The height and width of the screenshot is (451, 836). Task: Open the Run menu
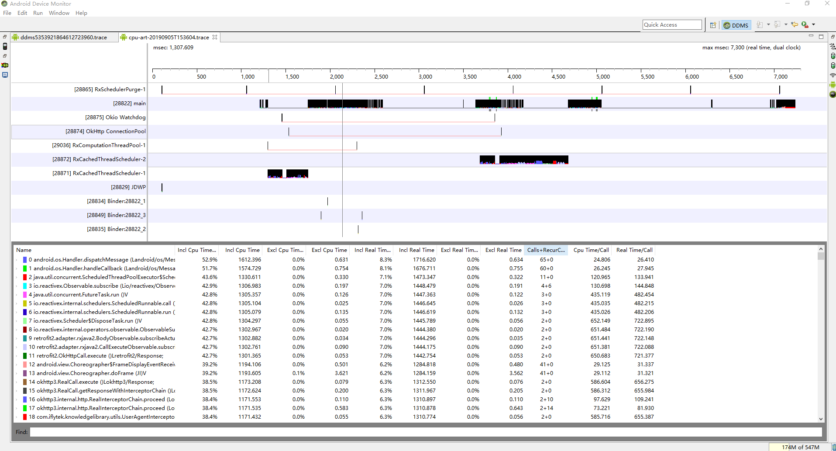pos(38,13)
